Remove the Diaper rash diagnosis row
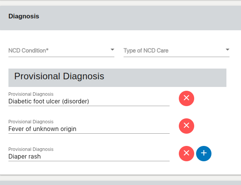Screen dimensions: 241x185 (x=186, y=153)
